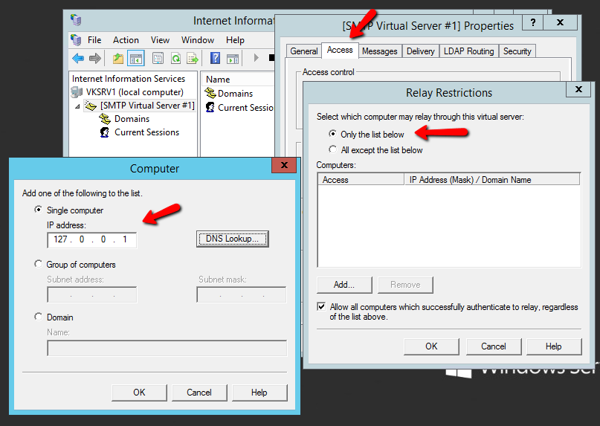Image resolution: width=600 pixels, height=426 pixels.
Task: Click the MMC system icon beside File menu
Action: [x=76, y=40]
